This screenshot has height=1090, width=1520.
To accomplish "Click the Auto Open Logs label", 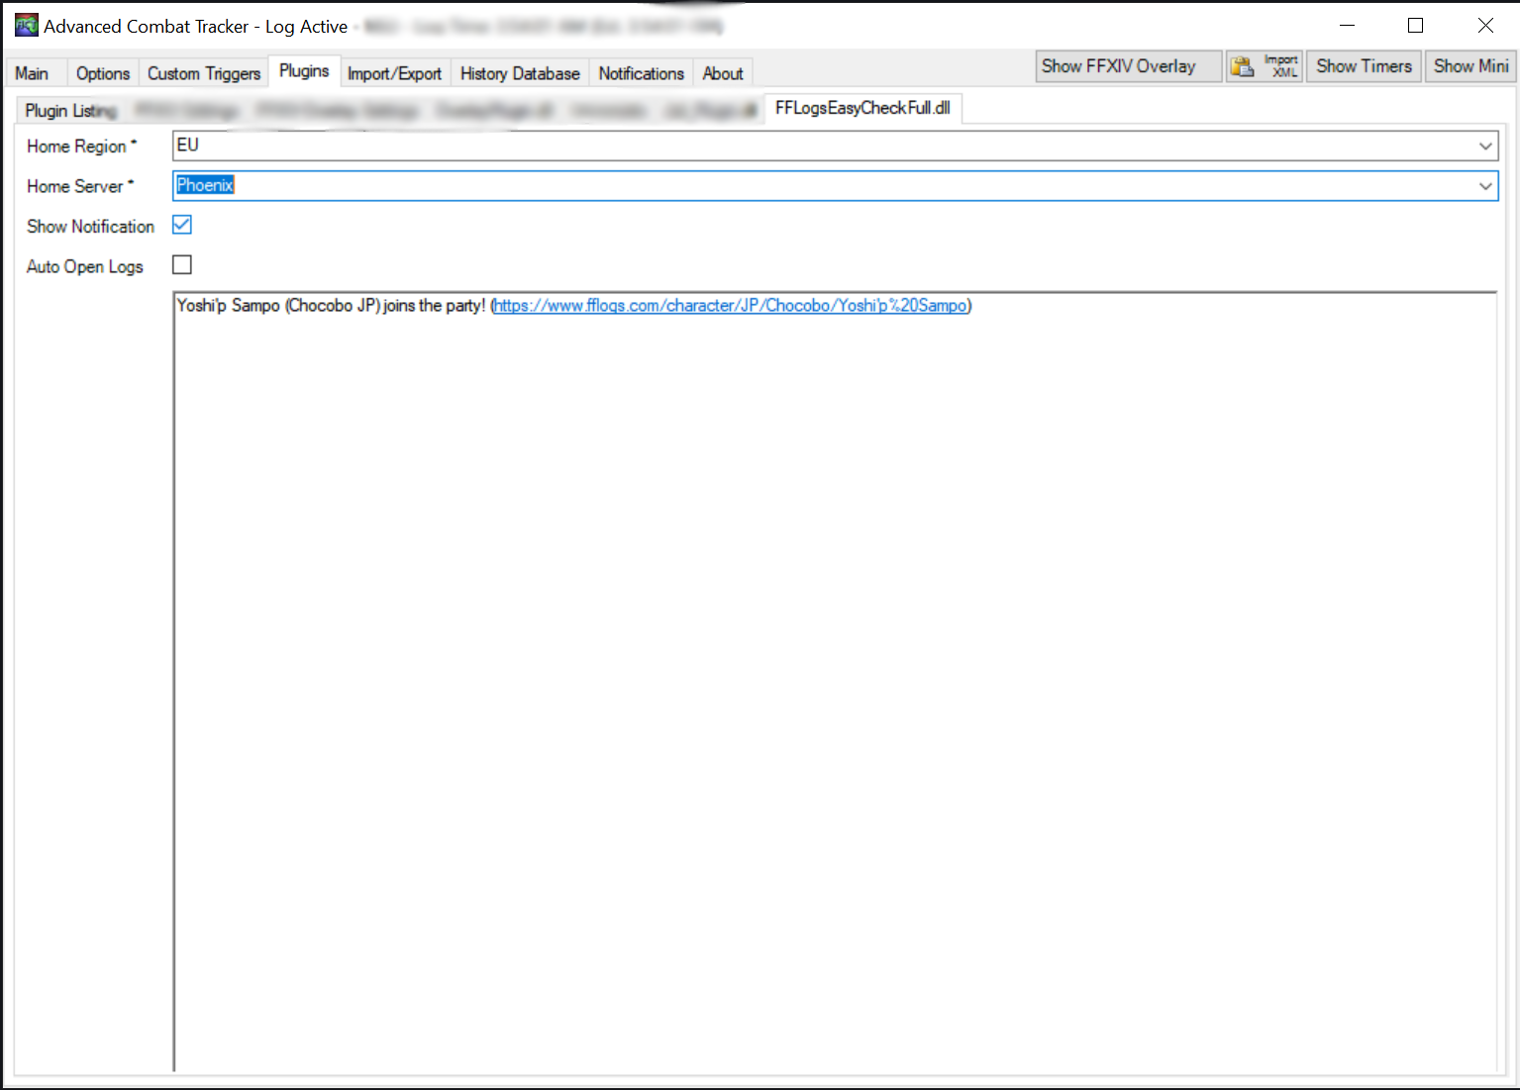I will tap(85, 266).
